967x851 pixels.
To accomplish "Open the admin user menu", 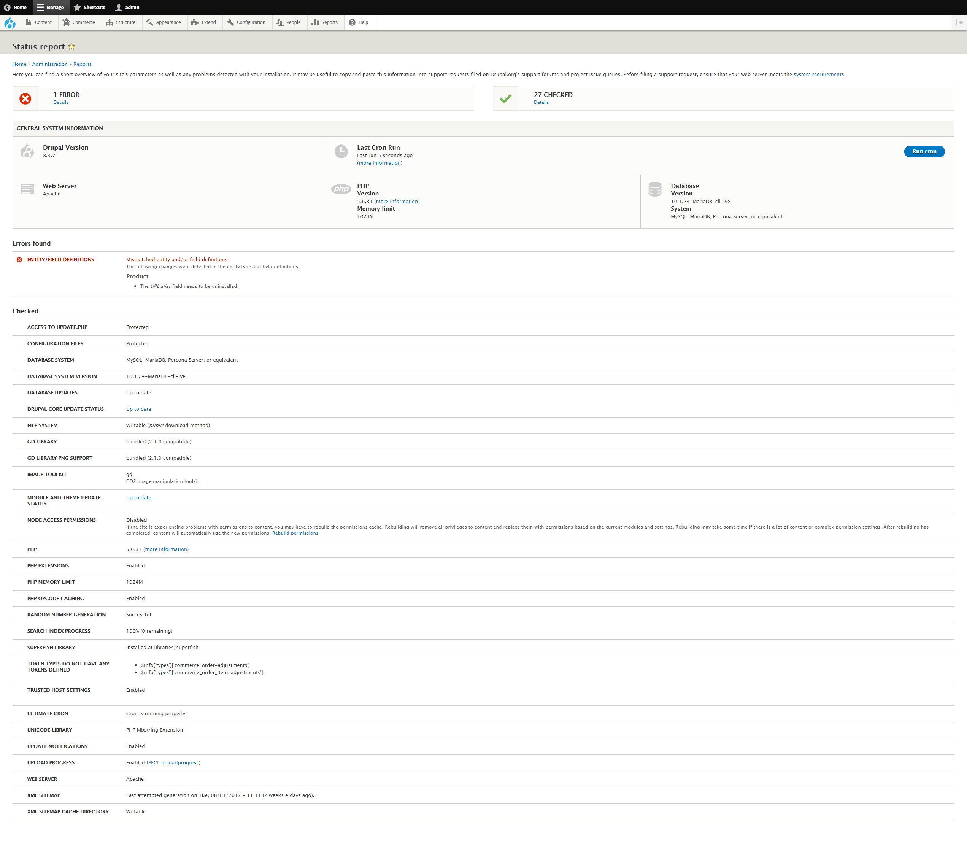I will click(127, 7).
